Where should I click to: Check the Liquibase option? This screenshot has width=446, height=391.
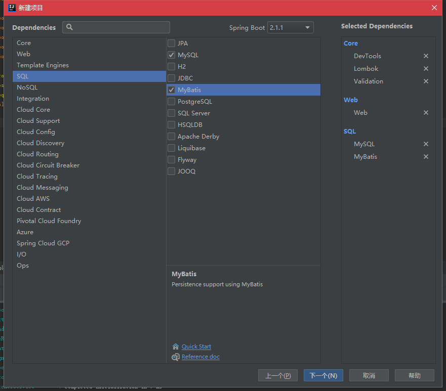click(171, 148)
